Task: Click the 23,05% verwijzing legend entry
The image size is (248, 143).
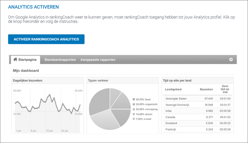Action: (x=145, y=109)
